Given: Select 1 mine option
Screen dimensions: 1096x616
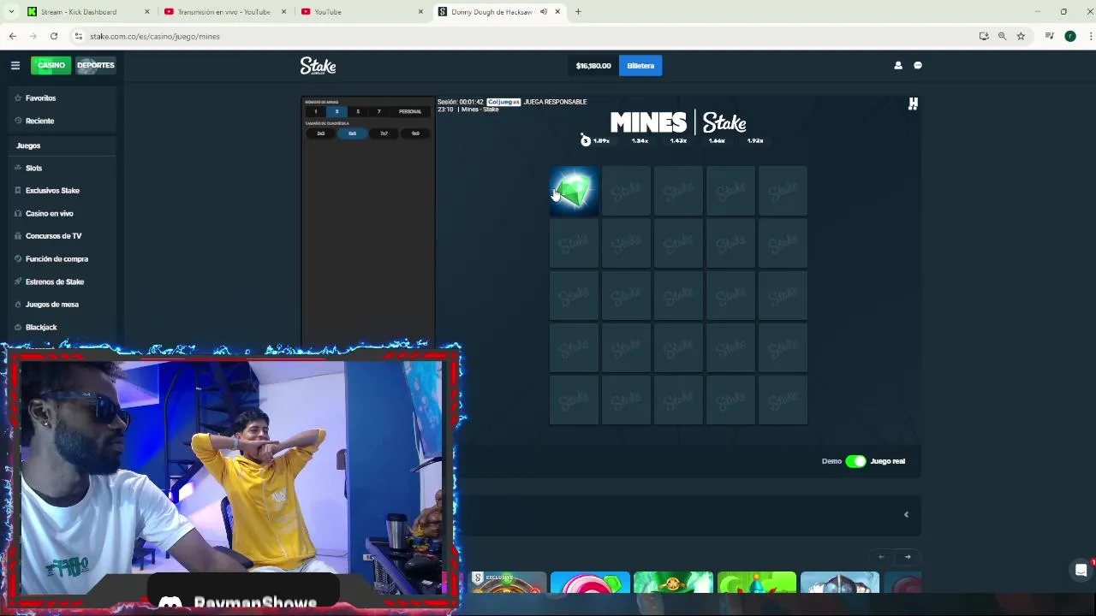Looking at the screenshot, I should (315, 111).
